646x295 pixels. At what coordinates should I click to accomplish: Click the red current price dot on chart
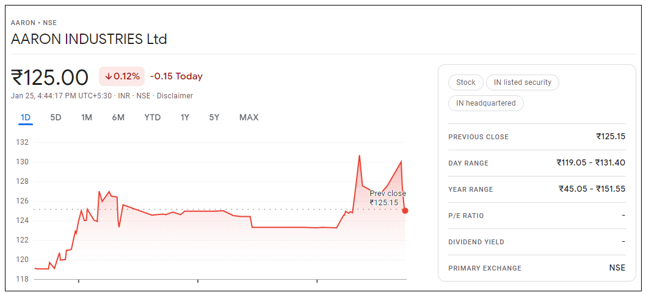[405, 211]
